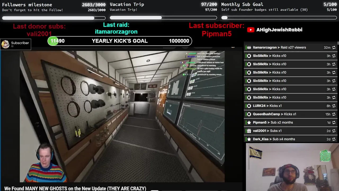Click the 'YEARLY KICK'S GOAL' label
339x191 pixels.
pyautogui.click(x=120, y=41)
